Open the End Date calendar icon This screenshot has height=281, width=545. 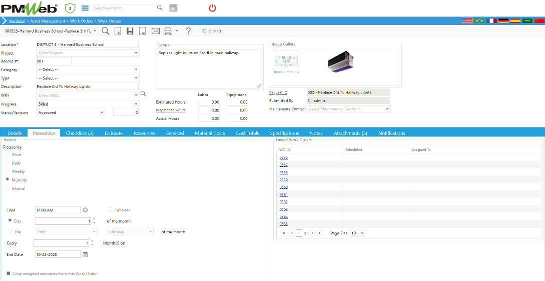85,254
